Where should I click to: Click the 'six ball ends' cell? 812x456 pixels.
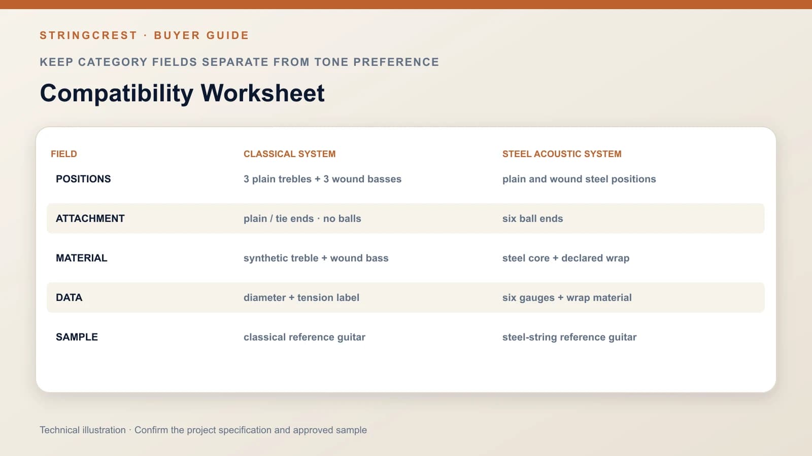coord(533,218)
